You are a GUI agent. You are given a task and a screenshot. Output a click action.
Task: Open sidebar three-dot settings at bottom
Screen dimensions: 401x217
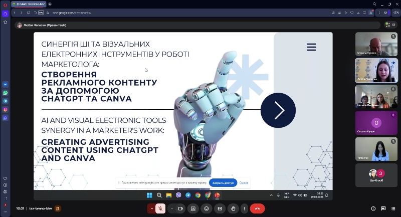[5, 212]
